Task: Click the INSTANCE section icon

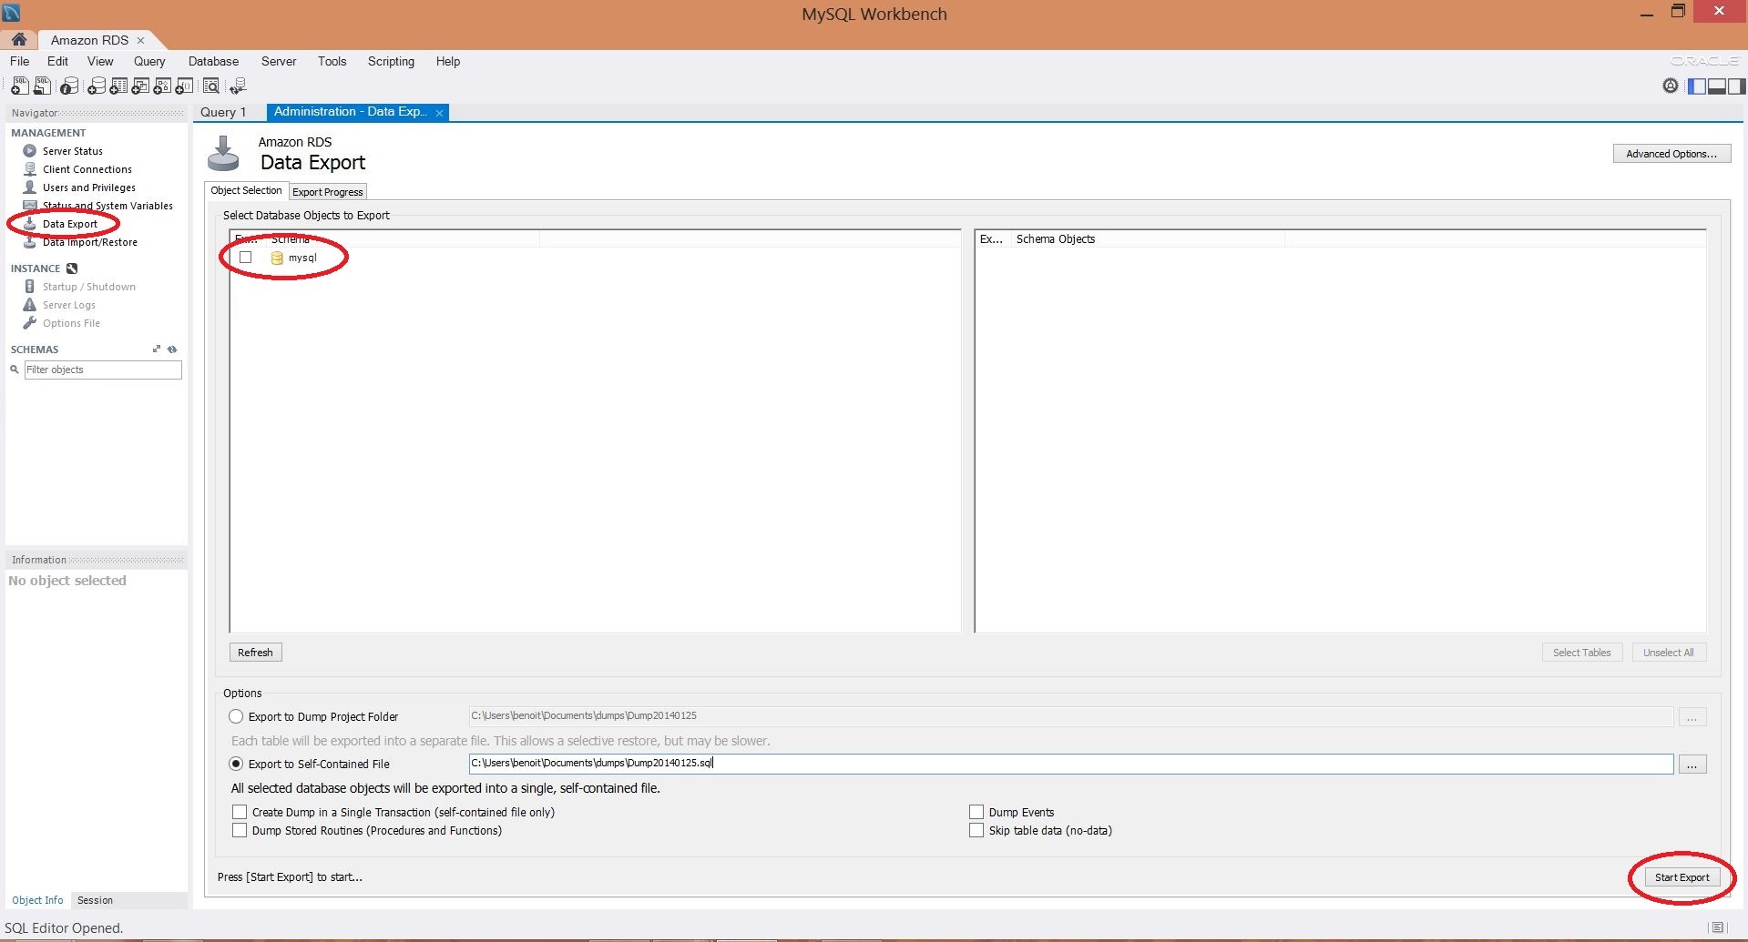Action: 72,268
